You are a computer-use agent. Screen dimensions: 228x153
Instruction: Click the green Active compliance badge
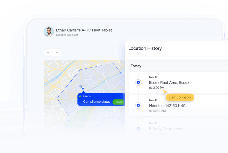[118, 102]
